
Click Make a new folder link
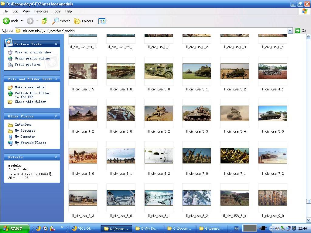pyautogui.click(x=30, y=87)
